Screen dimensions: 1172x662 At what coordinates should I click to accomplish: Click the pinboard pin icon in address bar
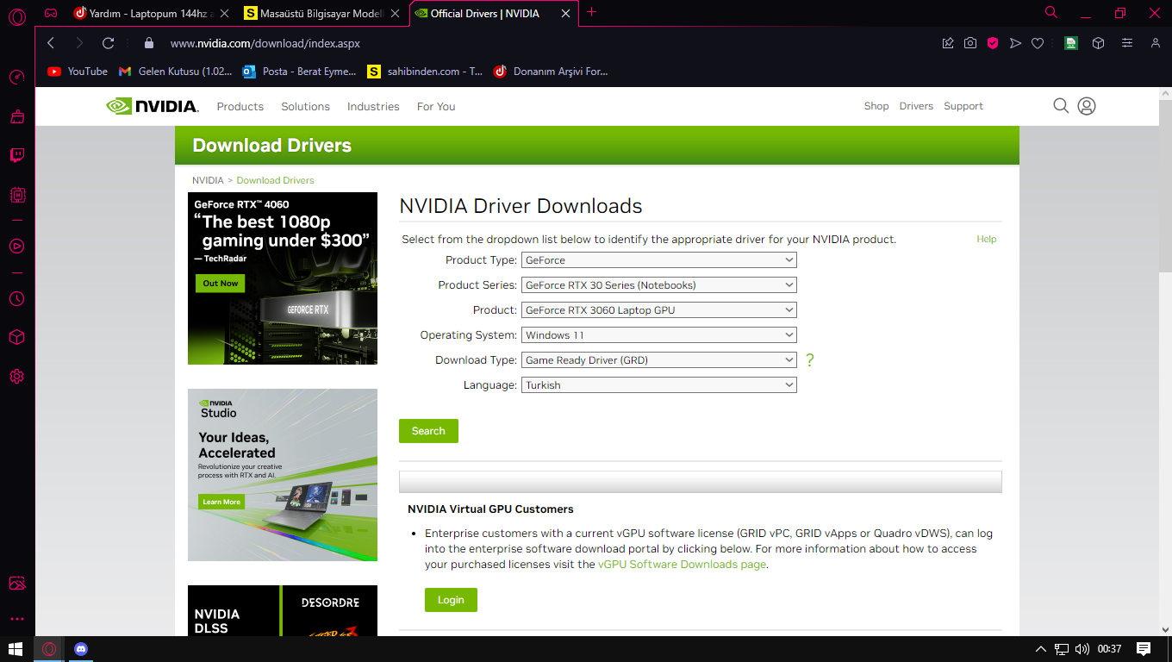coord(948,43)
